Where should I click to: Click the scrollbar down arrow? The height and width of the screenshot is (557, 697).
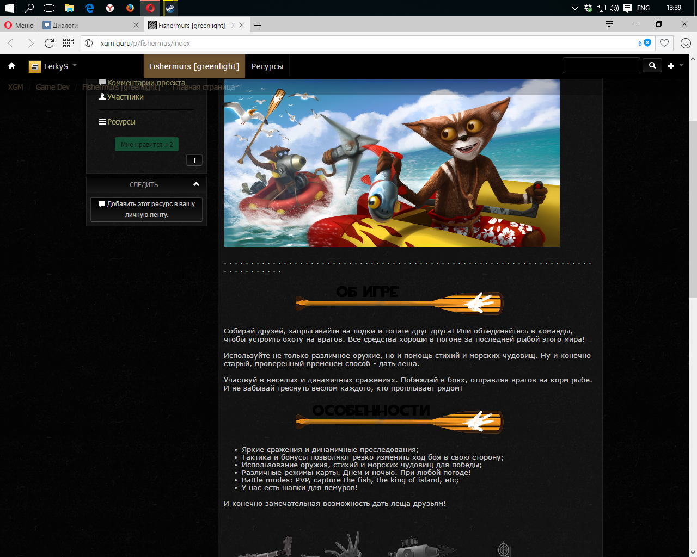[x=693, y=553]
